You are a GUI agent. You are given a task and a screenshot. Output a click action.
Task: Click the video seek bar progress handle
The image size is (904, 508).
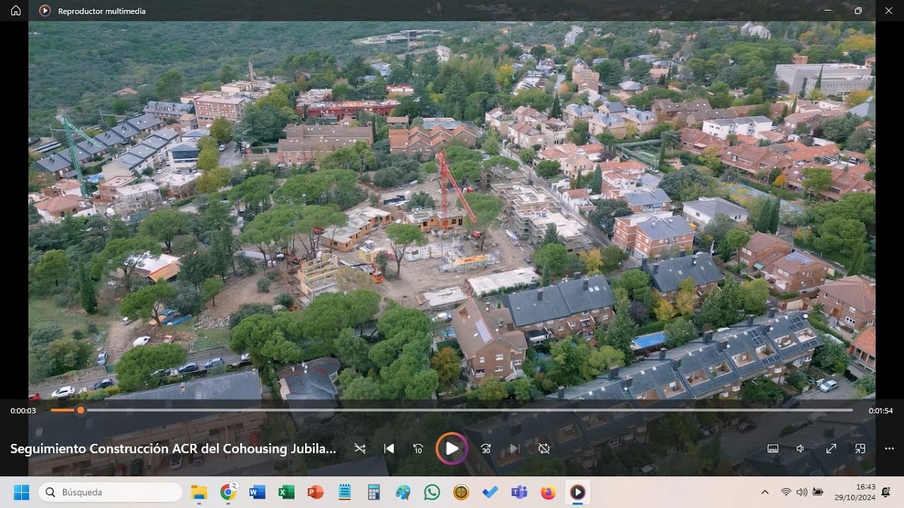point(81,410)
